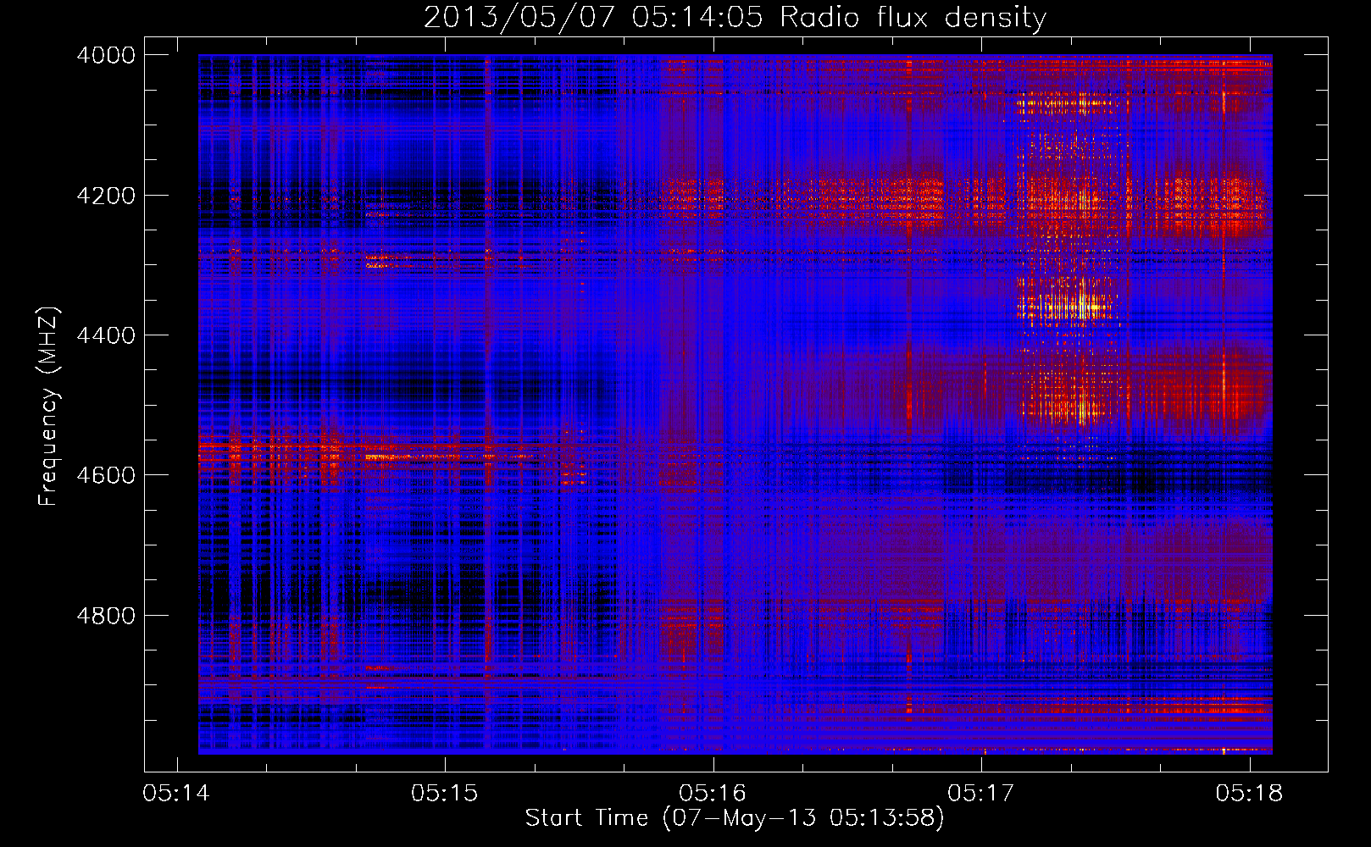Click the '05:14' time axis label

[176, 794]
